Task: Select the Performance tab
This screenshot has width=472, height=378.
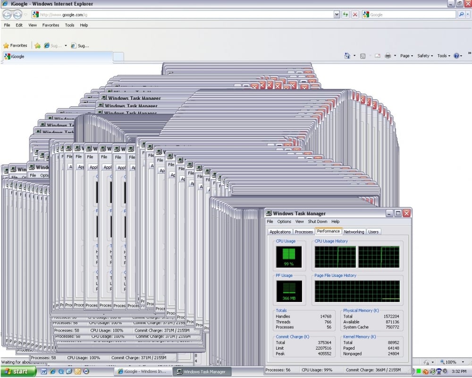Action: coord(328,231)
